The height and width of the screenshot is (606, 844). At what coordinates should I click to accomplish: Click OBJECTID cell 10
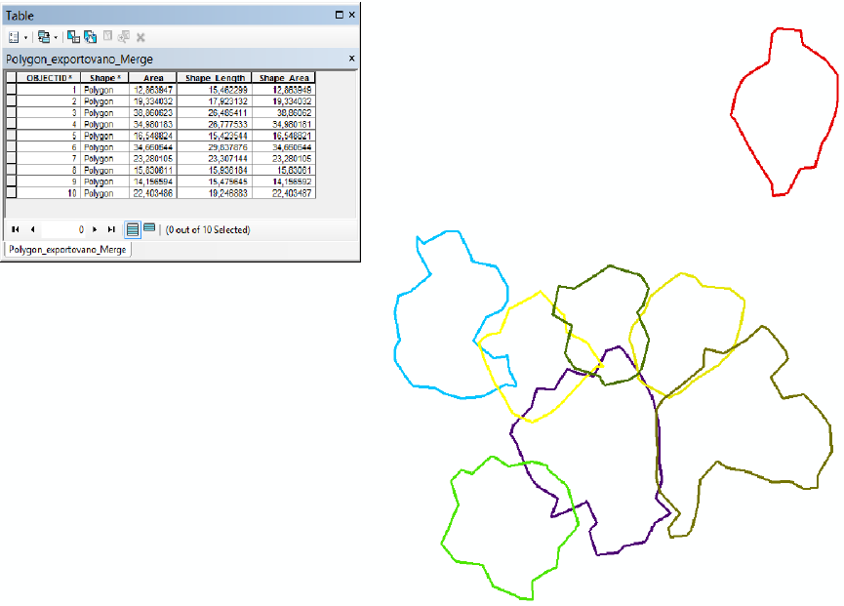[49, 193]
